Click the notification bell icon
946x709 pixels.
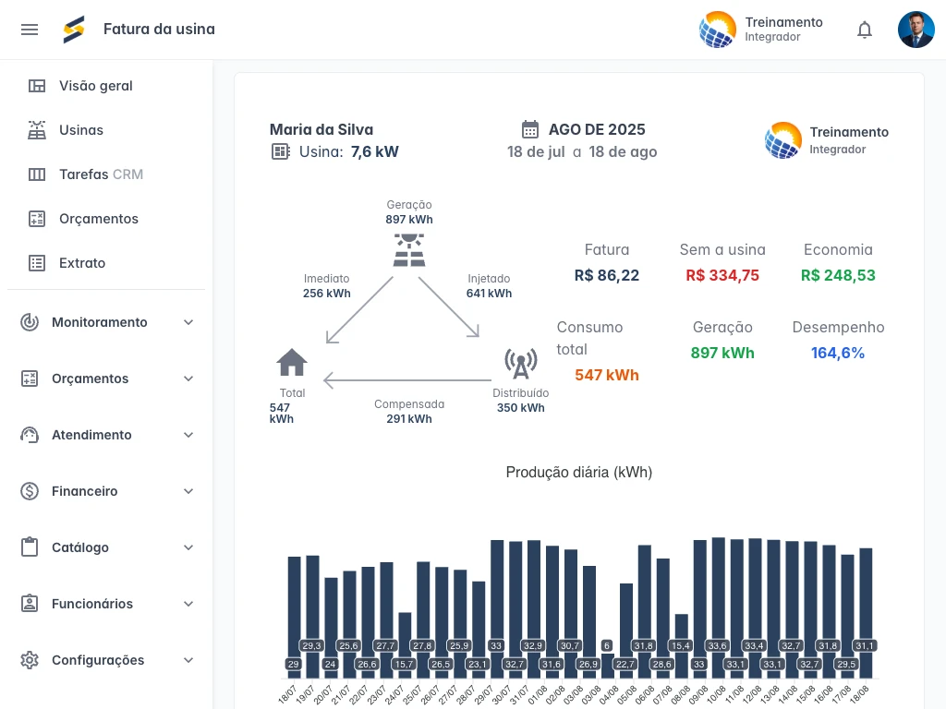click(x=865, y=30)
